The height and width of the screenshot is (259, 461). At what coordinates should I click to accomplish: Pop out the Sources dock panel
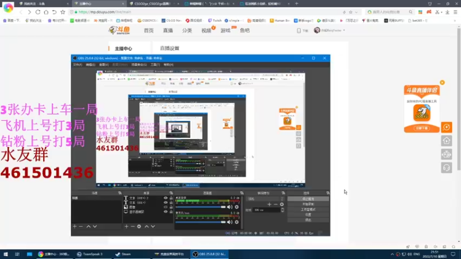[x=171, y=193]
